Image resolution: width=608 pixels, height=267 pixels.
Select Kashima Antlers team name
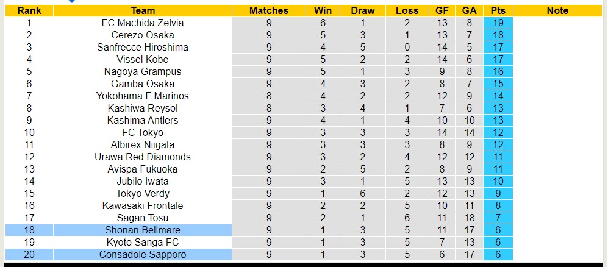(x=143, y=120)
